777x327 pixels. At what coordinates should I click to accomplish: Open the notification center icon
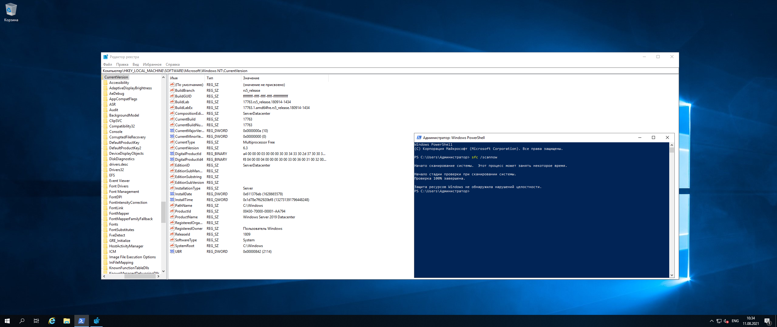pyautogui.click(x=767, y=321)
